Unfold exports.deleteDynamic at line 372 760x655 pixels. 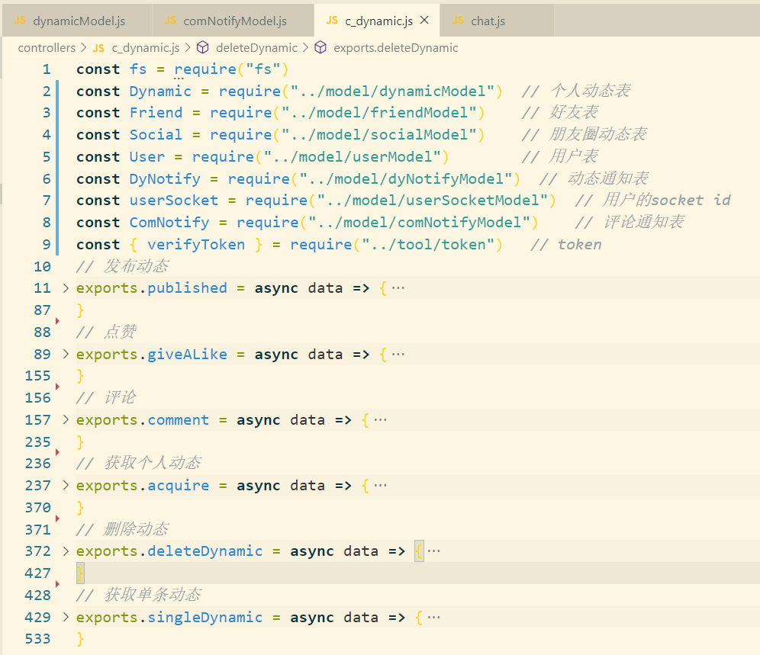[65, 551]
